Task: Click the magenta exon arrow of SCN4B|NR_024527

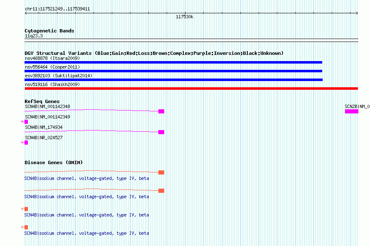Action: 25,143
